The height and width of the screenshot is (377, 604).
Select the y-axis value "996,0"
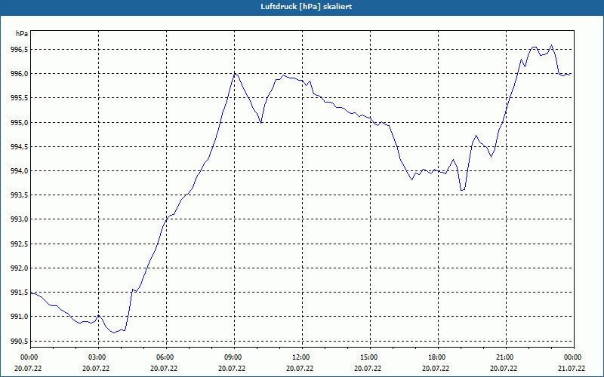pos(20,73)
